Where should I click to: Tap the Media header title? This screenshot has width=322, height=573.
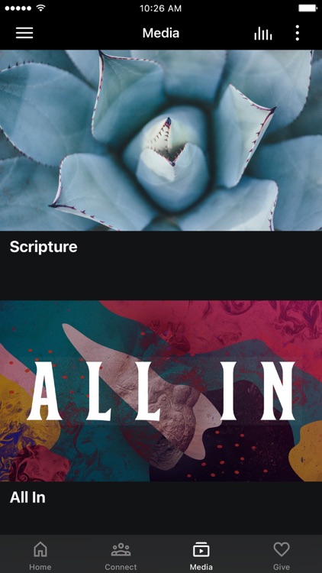[161, 33]
